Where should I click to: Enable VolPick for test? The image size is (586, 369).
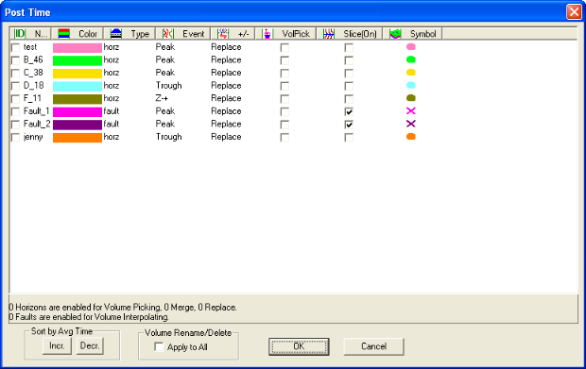[x=284, y=48]
